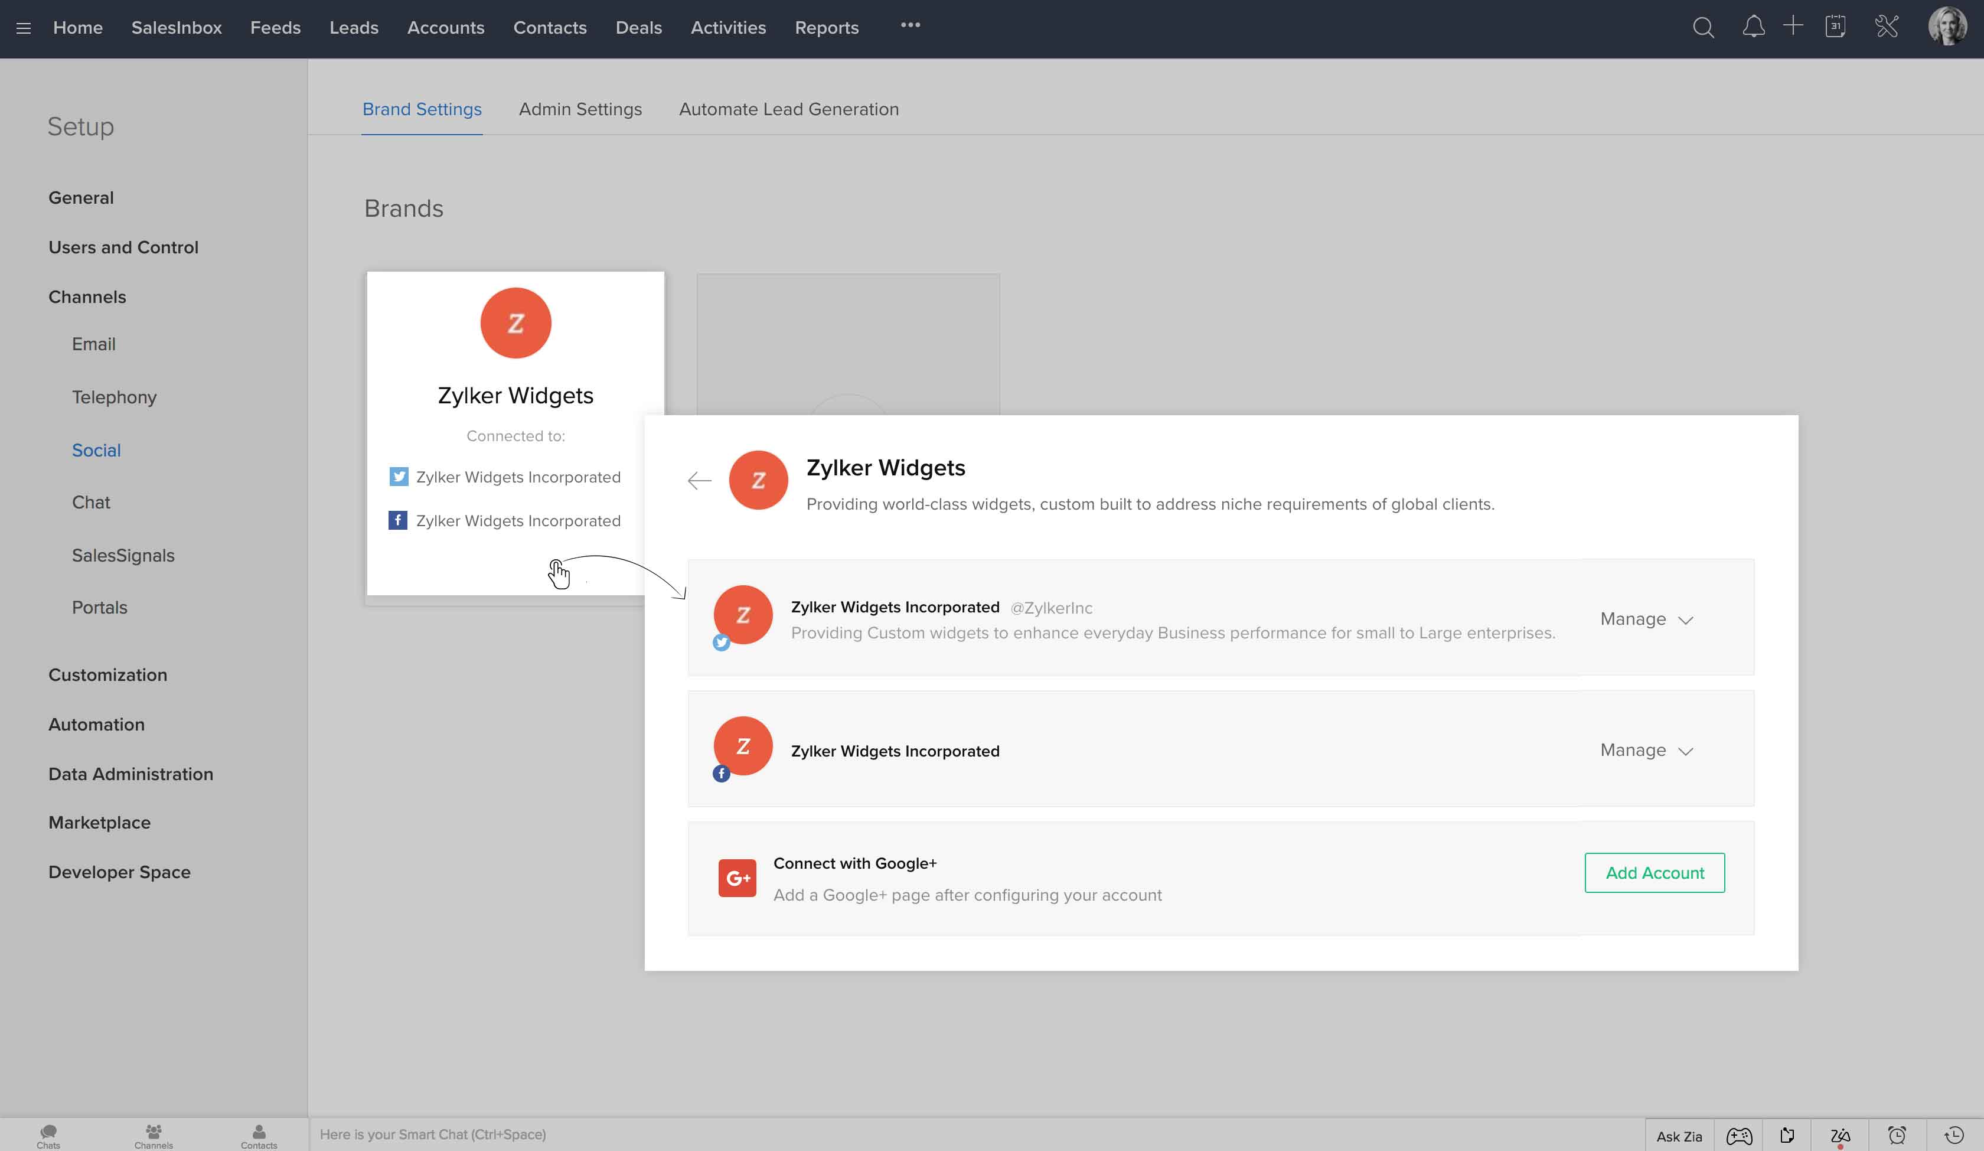The height and width of the screenshot is (1151, 1984).
Task: Select Social under Channels
Action: tap(96, 451)
